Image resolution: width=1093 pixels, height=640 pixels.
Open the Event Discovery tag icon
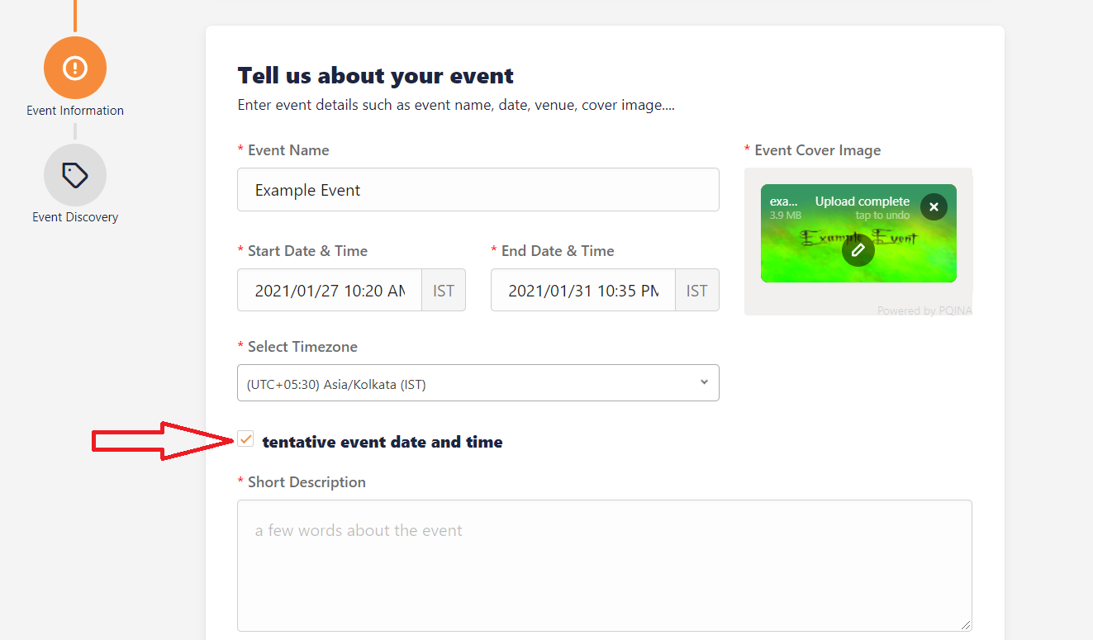pos(75,175)
